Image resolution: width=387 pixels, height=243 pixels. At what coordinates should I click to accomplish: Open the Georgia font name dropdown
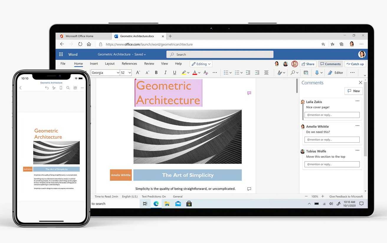coord(105,73)
